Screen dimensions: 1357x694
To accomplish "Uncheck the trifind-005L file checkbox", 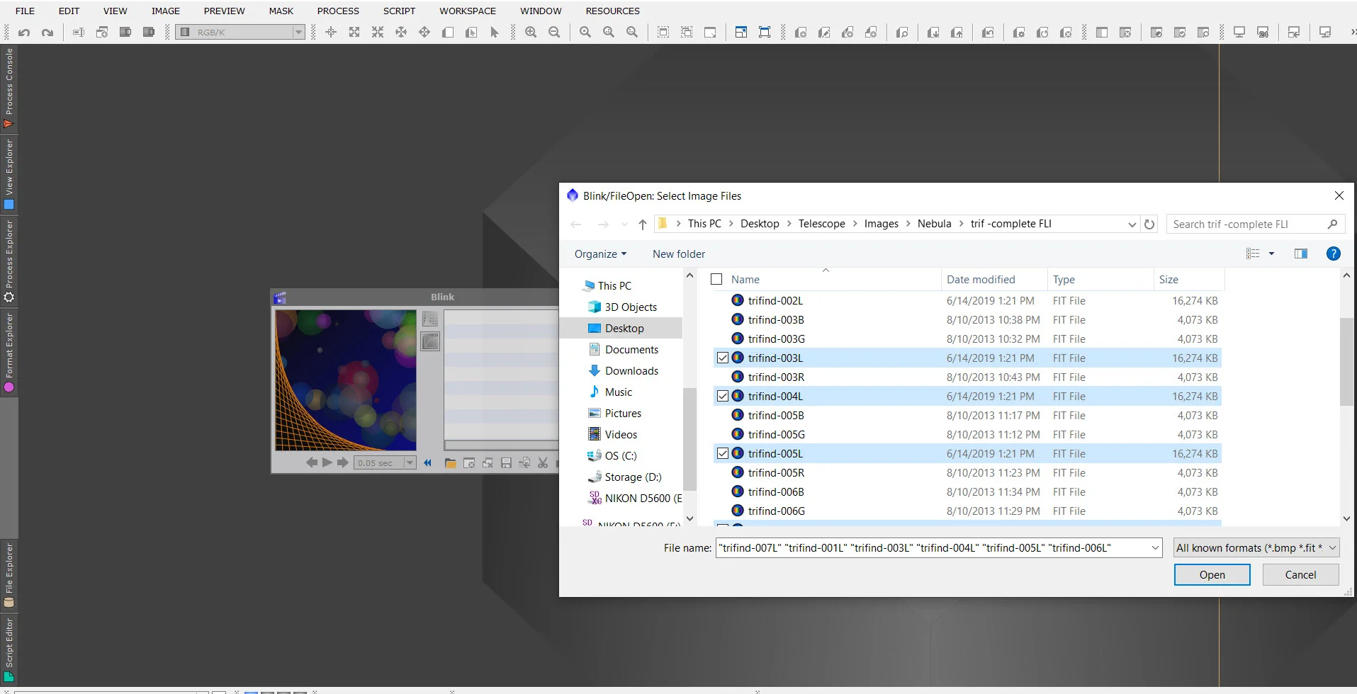I will tap(723, 453).
